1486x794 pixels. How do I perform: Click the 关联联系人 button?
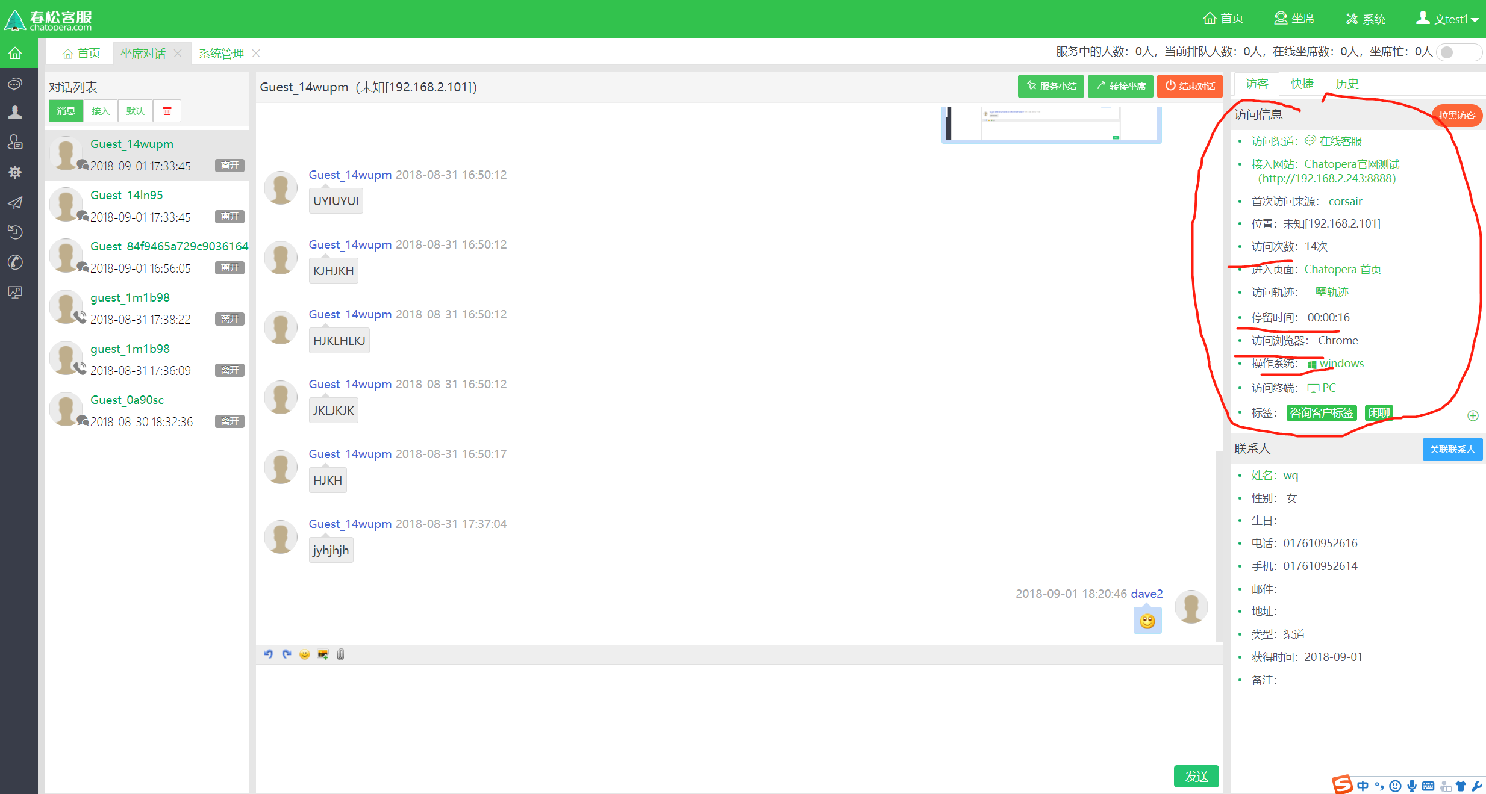[1452, 449]
